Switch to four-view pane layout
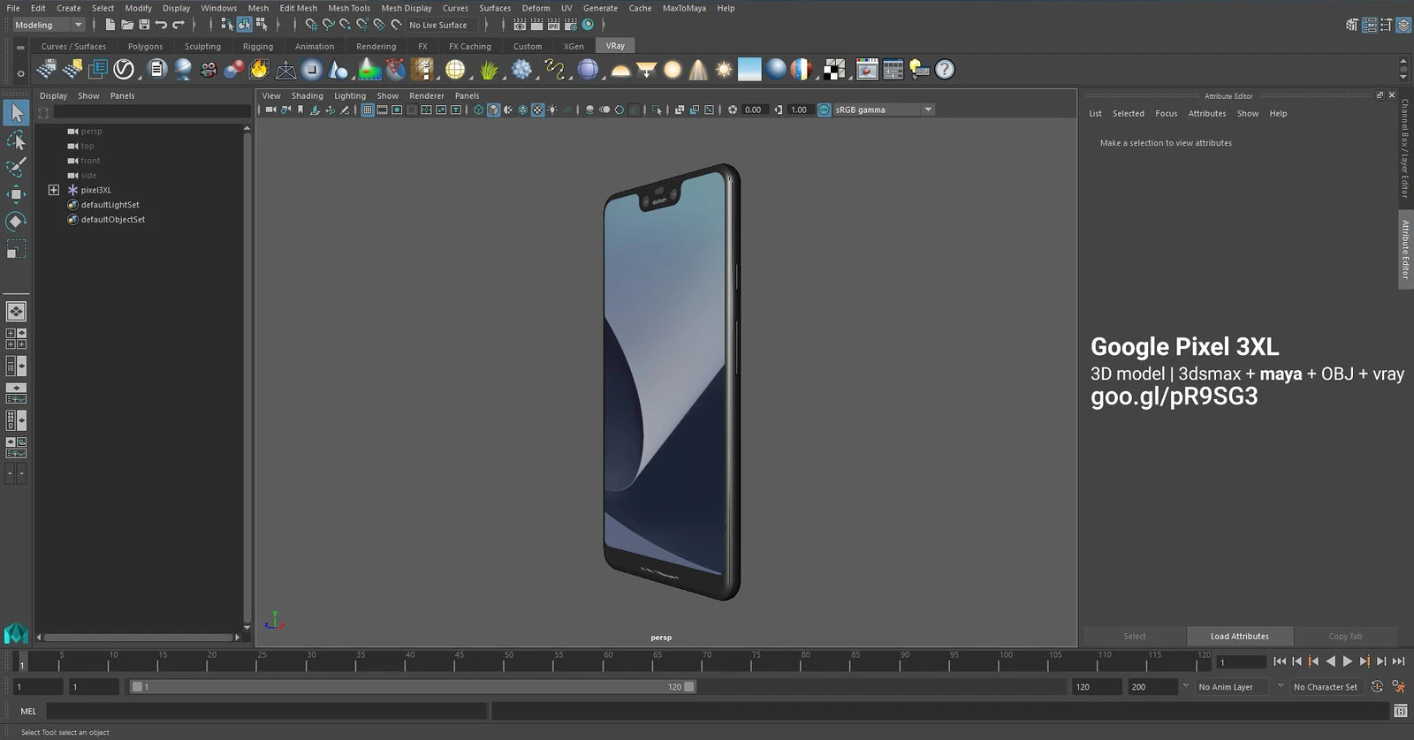This screenshot has width=1414, height=740. [x=16, y=338]
